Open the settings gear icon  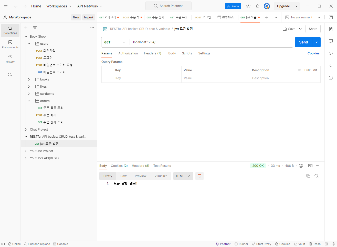click(248, 6)
